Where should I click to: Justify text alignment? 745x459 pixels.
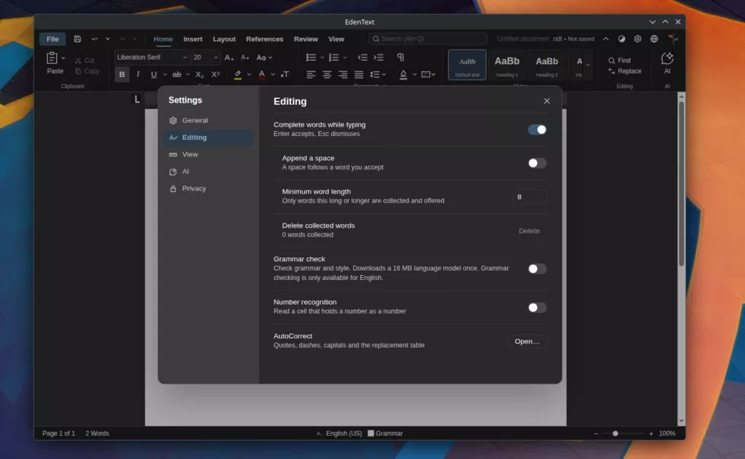[x=359, y=74]
